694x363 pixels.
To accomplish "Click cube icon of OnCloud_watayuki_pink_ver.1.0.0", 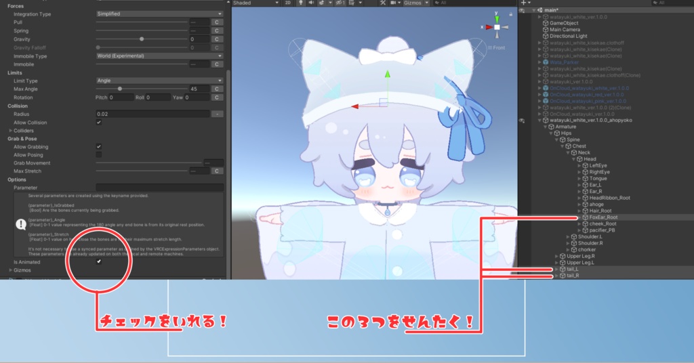I will tap(546, 102).
